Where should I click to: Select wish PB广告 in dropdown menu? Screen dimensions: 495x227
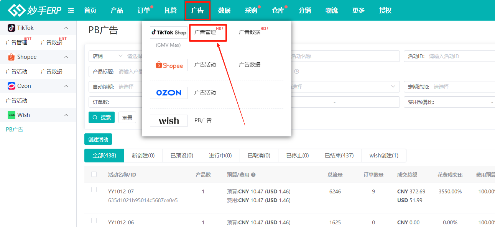203,120
